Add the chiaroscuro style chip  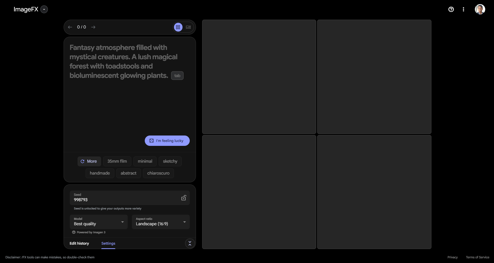point(158,173)
